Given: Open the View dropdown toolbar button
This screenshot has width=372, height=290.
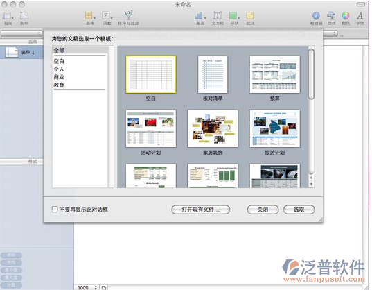Looking at the screenshot, I should point(8,16).
